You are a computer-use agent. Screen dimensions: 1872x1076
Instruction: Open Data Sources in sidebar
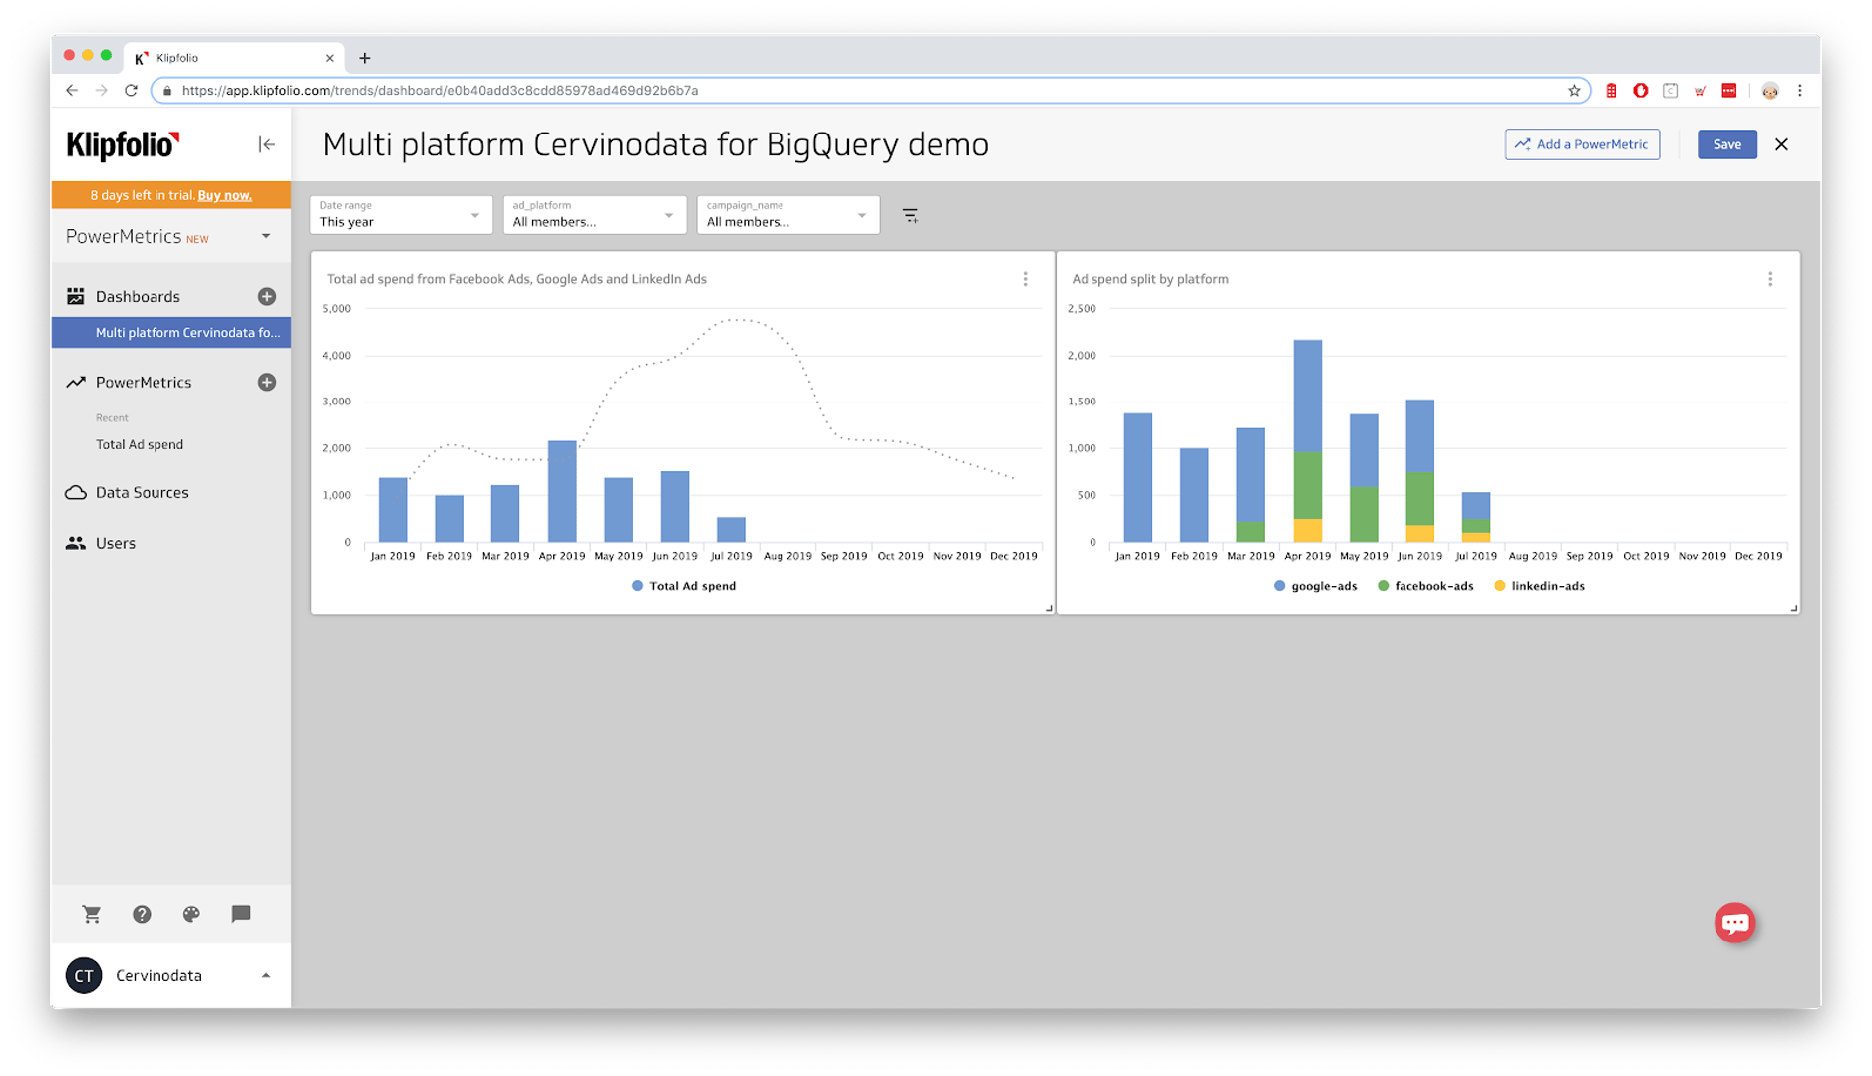point(142,492)
